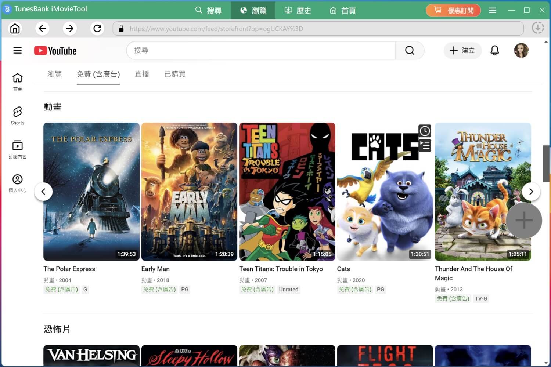Open Shorts from the sidebar

point(17,116)
